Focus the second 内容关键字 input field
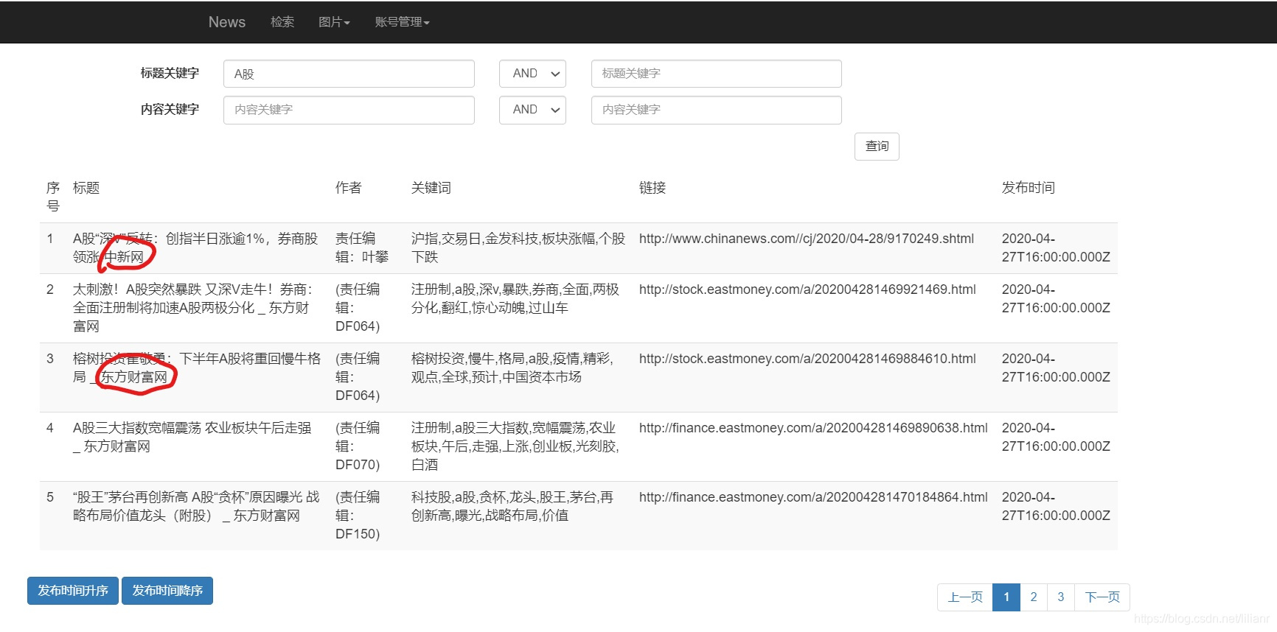The width and height of the screenshot is (1277, 632). 716,110
